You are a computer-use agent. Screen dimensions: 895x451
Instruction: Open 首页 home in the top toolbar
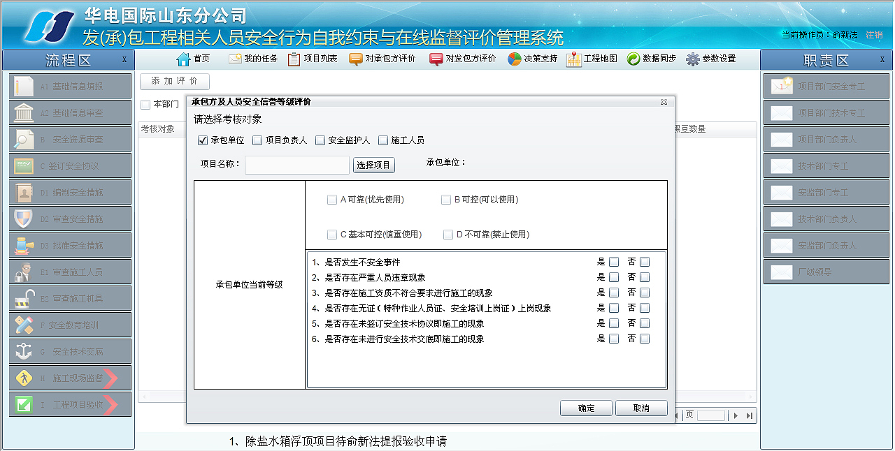(x=194, y=59)
